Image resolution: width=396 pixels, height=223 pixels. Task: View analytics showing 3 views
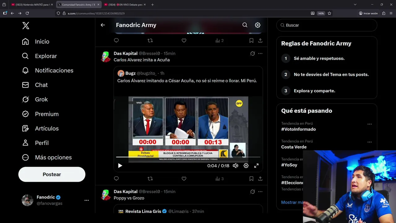pyautogui.click(x=219, y=179)
